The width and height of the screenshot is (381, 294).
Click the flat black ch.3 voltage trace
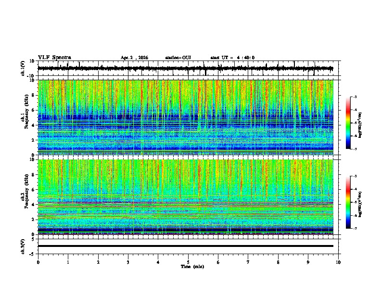pos(185,246)
